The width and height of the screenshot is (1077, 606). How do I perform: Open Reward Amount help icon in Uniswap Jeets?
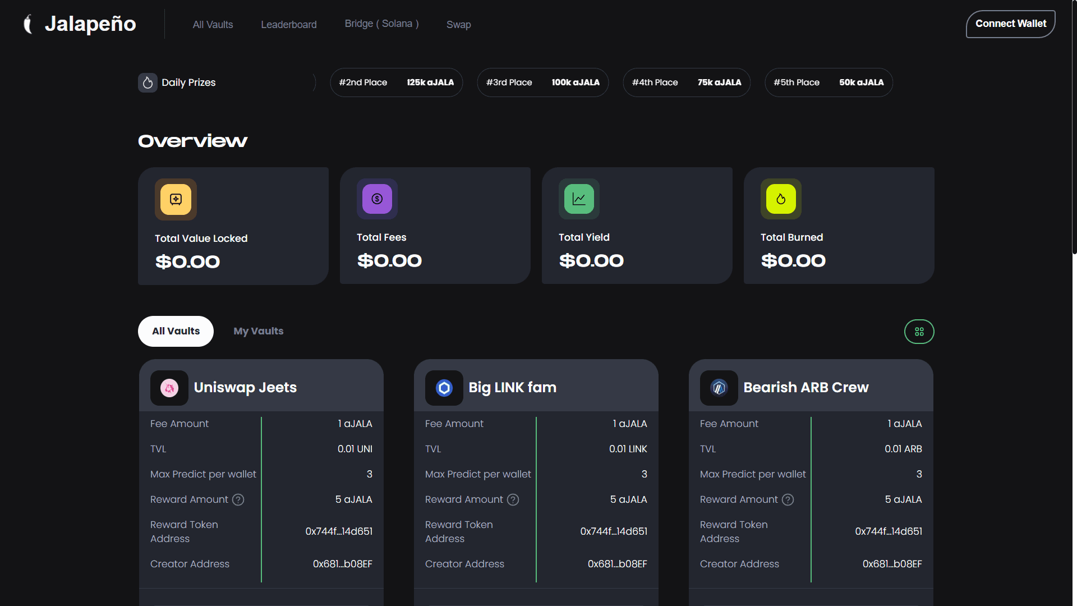(238, 499)
